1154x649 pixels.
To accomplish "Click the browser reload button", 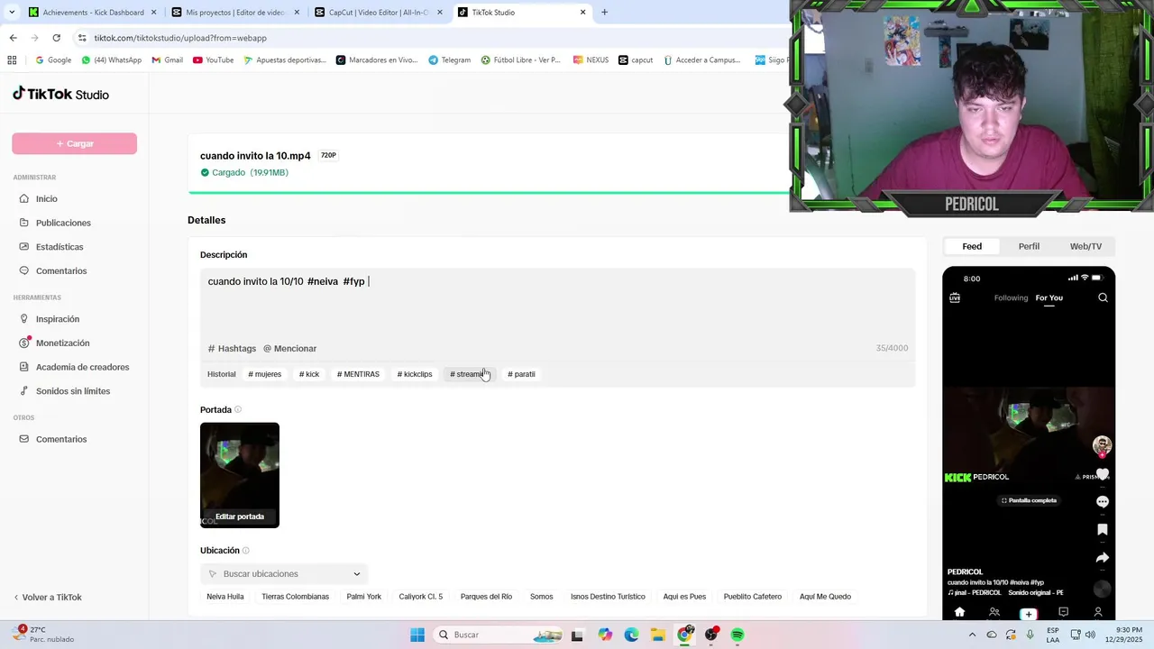I will 56,38.
